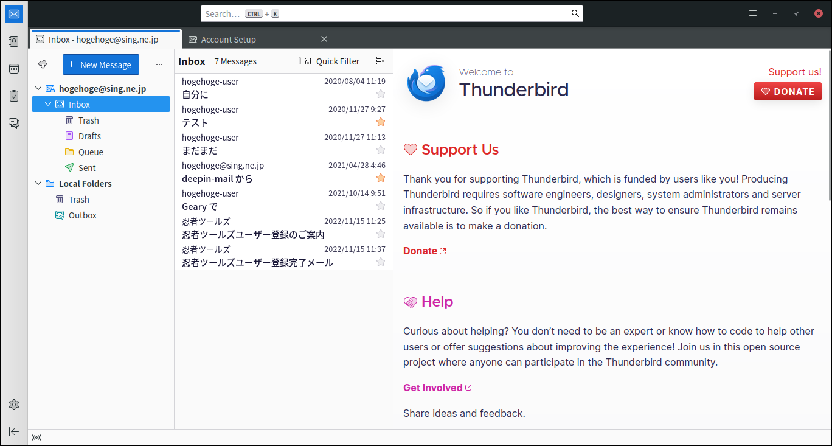Open the Drafts folder
832x446 pixels.
101,136
